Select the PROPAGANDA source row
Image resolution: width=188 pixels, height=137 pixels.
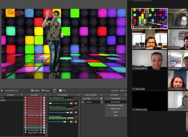(x=35, y=120)
